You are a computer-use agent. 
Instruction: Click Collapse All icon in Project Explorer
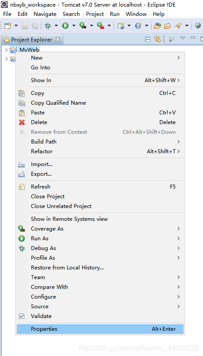click(148, 39)
